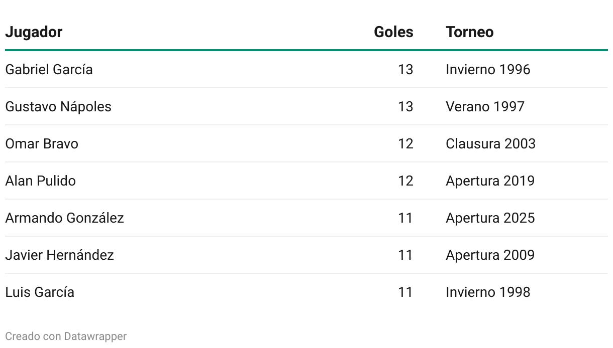This screenshot has height=348, width=613.
Task: Select the Gabriel García name cell
Action: [49, 70]
